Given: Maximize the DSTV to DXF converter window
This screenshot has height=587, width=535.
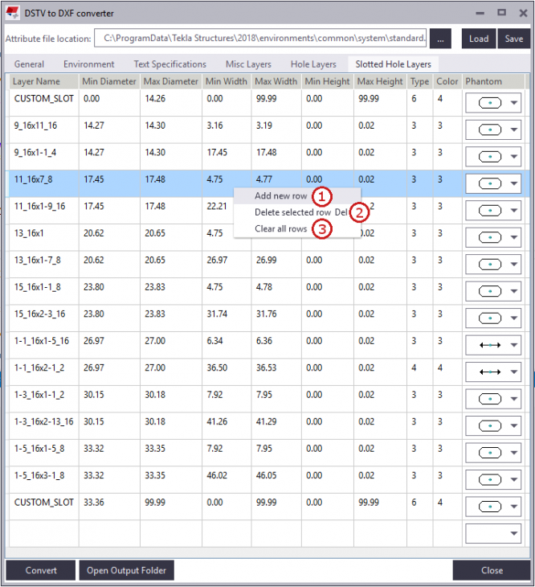Looking at the screenshot, I should (x=501, y=13).
